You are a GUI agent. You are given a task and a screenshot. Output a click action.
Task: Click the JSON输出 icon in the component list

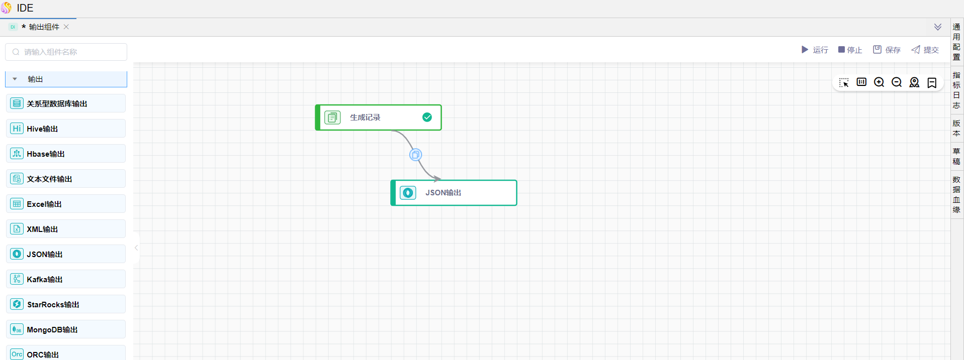[17, 254]
